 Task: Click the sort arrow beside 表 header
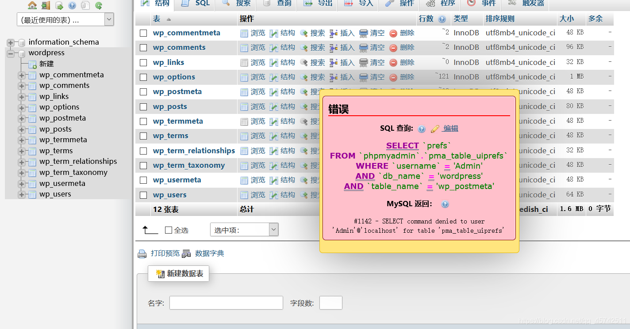(169, 19)
